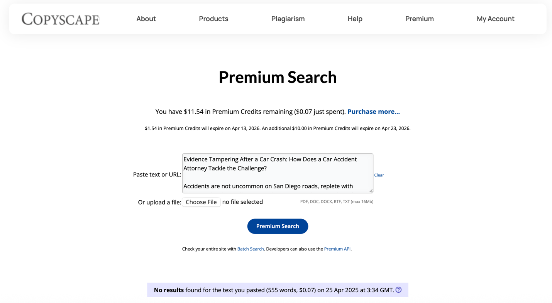Click the Premium Search page heading
Image resolution: width=552 pixels, height=303 pixels.
pos(278,77)
